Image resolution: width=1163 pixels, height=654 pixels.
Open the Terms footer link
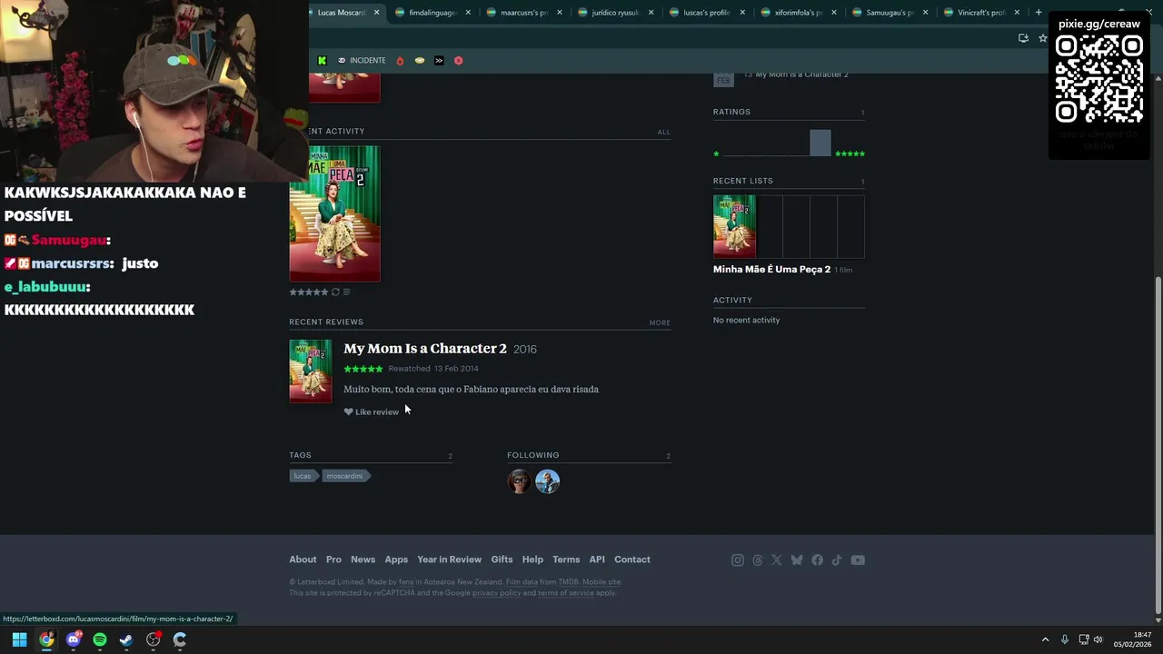tap(566, 560)
